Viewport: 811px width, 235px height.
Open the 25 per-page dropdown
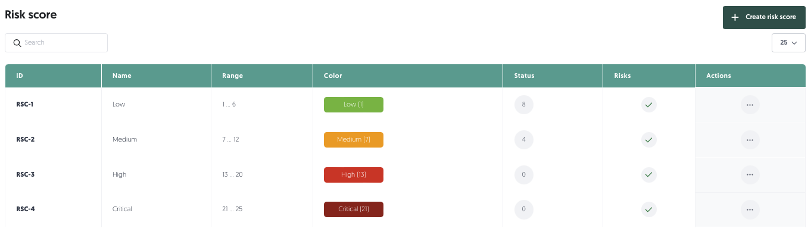pyautogui.click(x=788, y=43)
